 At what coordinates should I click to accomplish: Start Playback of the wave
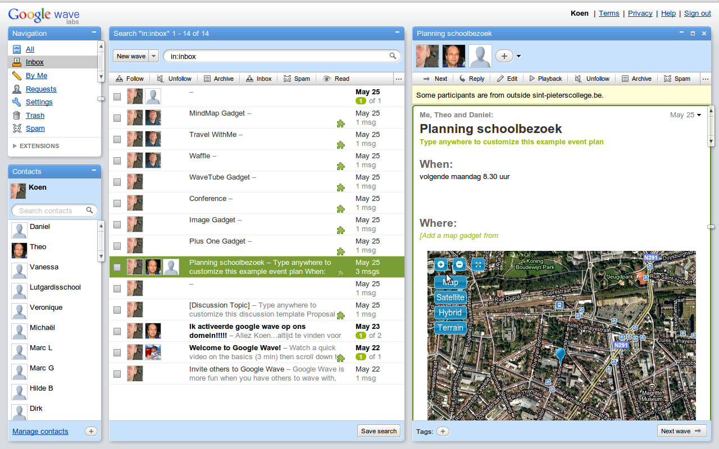tap(545, 79)
